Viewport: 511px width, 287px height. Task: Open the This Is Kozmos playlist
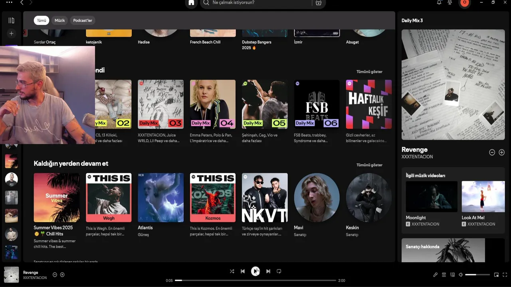click(x=213, y=198)
